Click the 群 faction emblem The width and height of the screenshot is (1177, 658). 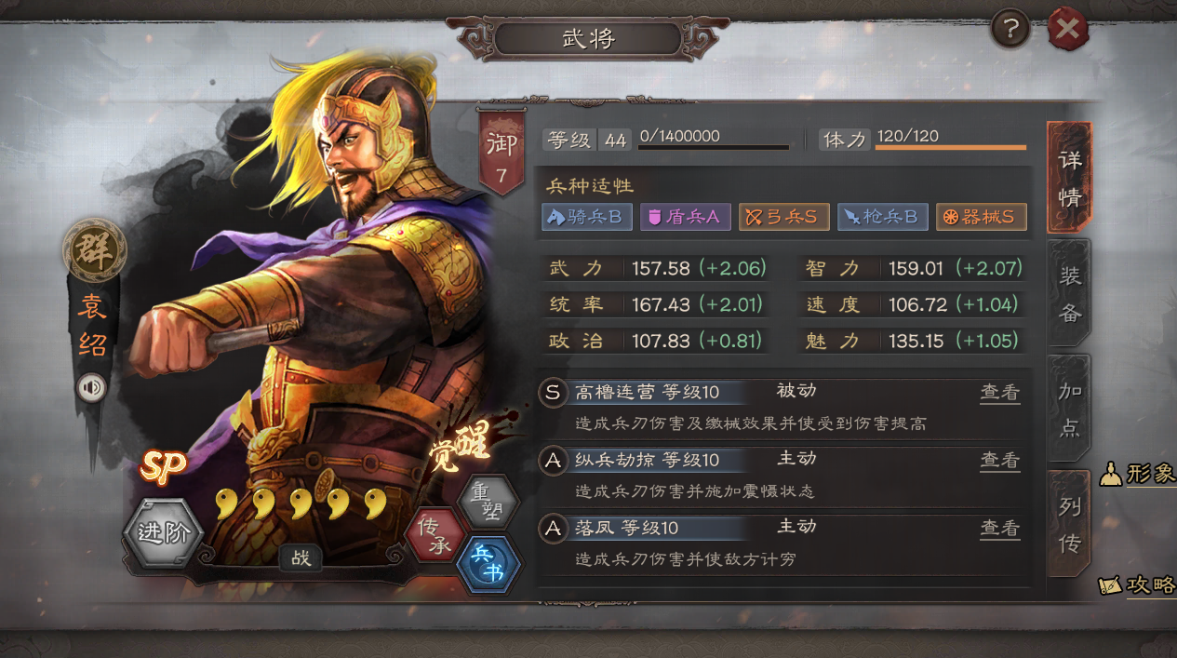coord(94,250)
